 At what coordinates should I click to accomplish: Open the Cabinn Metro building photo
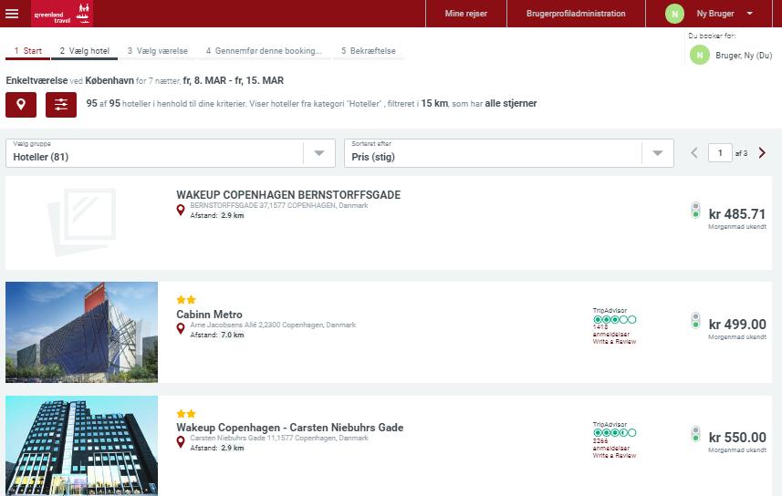coord(81,332)
